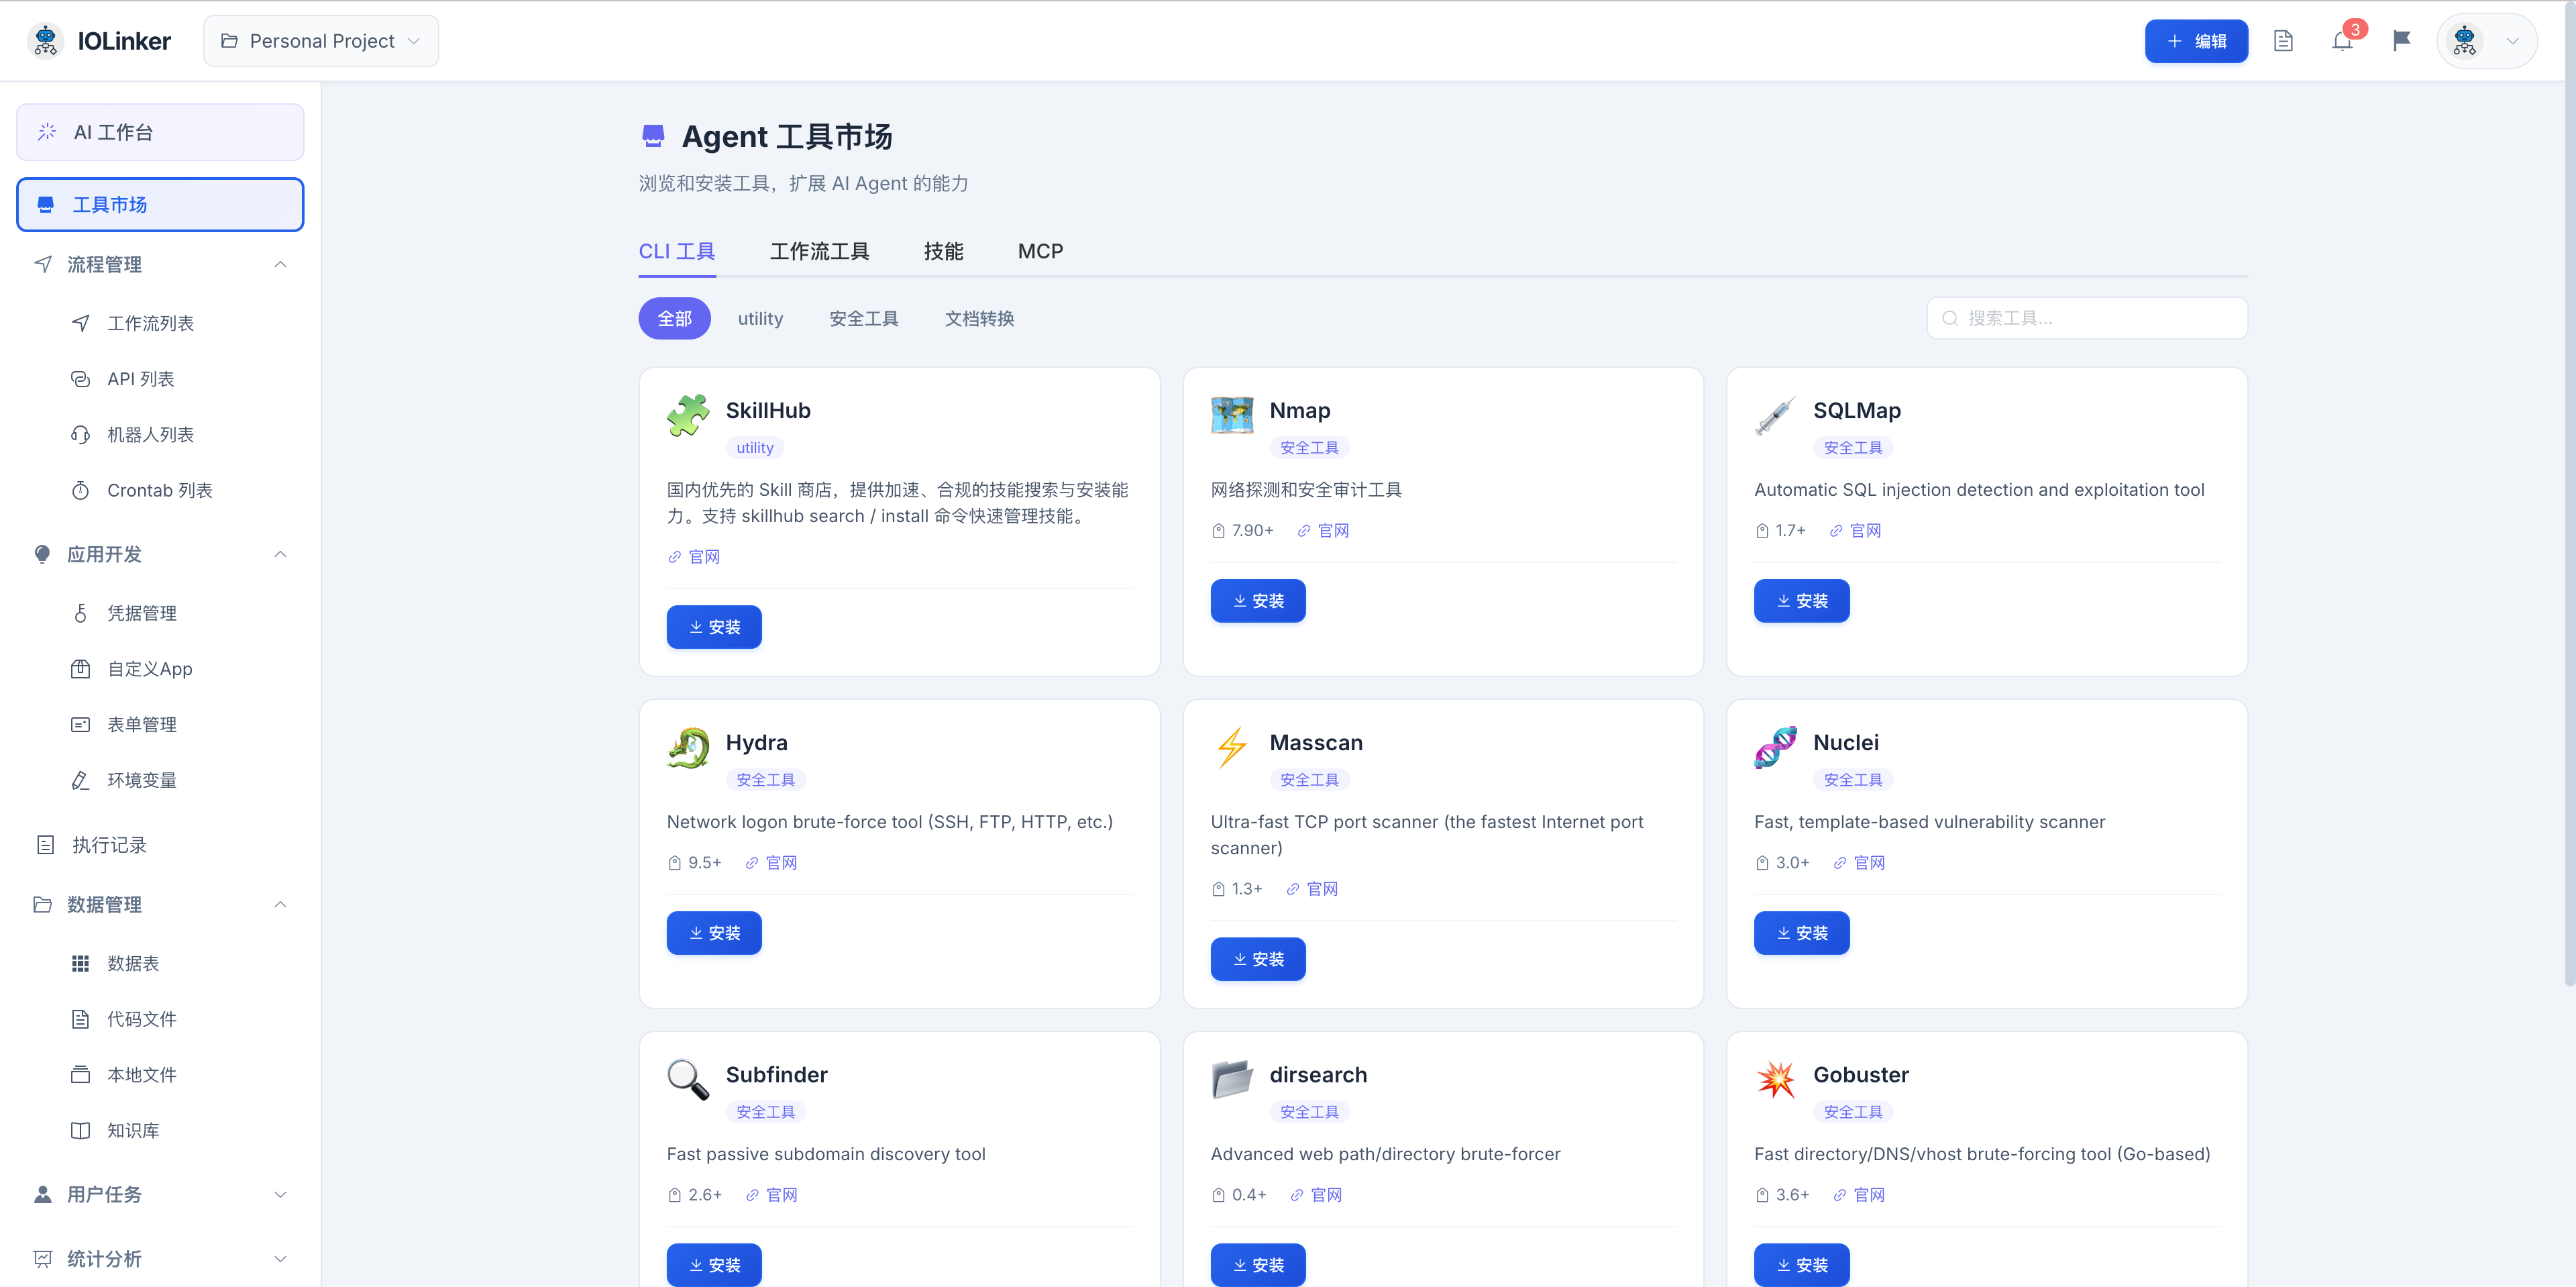The image size is (2576, 1287).
Task: Click the Gobuster explosion icon
Action: click(1775, 1079)
